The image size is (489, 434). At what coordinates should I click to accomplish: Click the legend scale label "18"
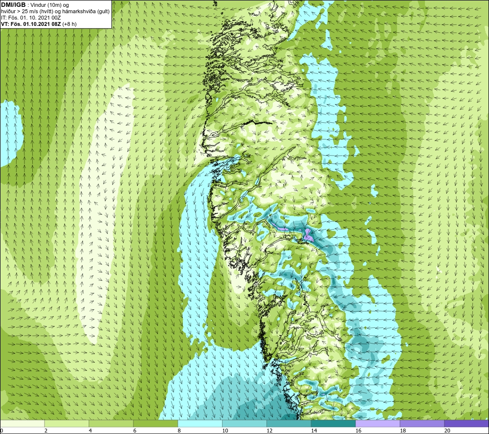click(403, 431)
